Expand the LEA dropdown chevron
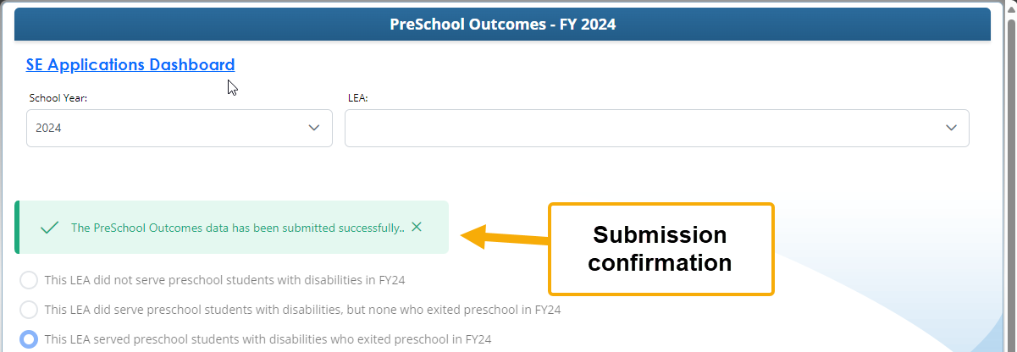1017x352 pixels. pos(951,128)
